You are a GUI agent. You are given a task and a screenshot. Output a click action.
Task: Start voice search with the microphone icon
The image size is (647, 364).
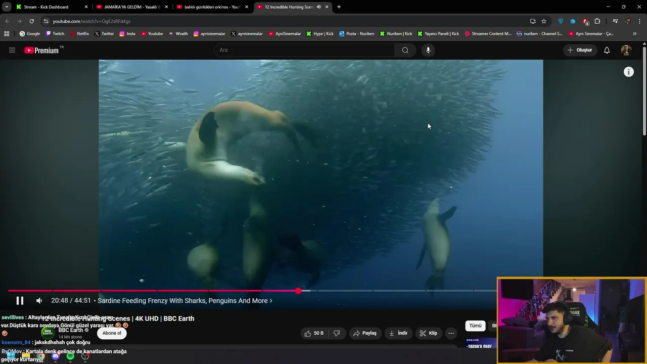tap(428, 50)
